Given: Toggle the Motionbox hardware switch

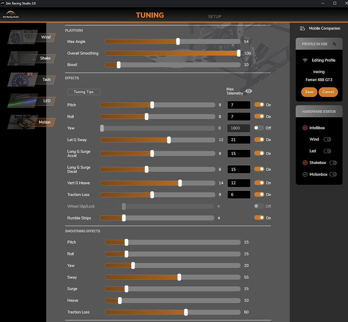Looking at the screenshot, I should point(333,174).
